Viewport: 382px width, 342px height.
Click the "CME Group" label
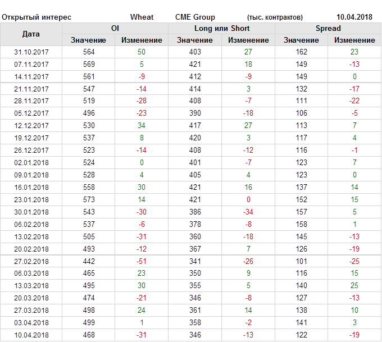click(195, 17)
